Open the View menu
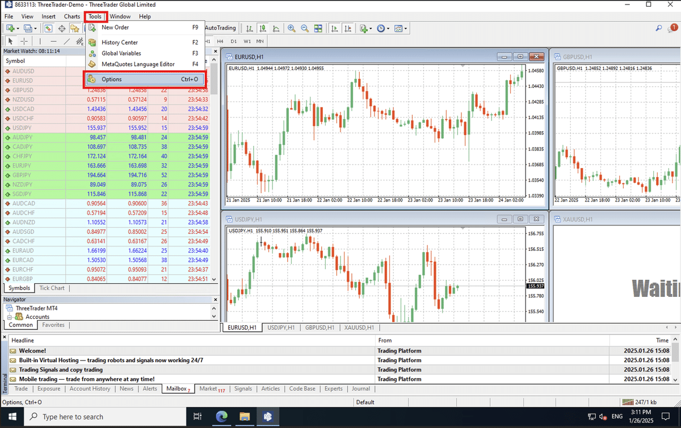This screenshot has width=681, height=428. 27,16
